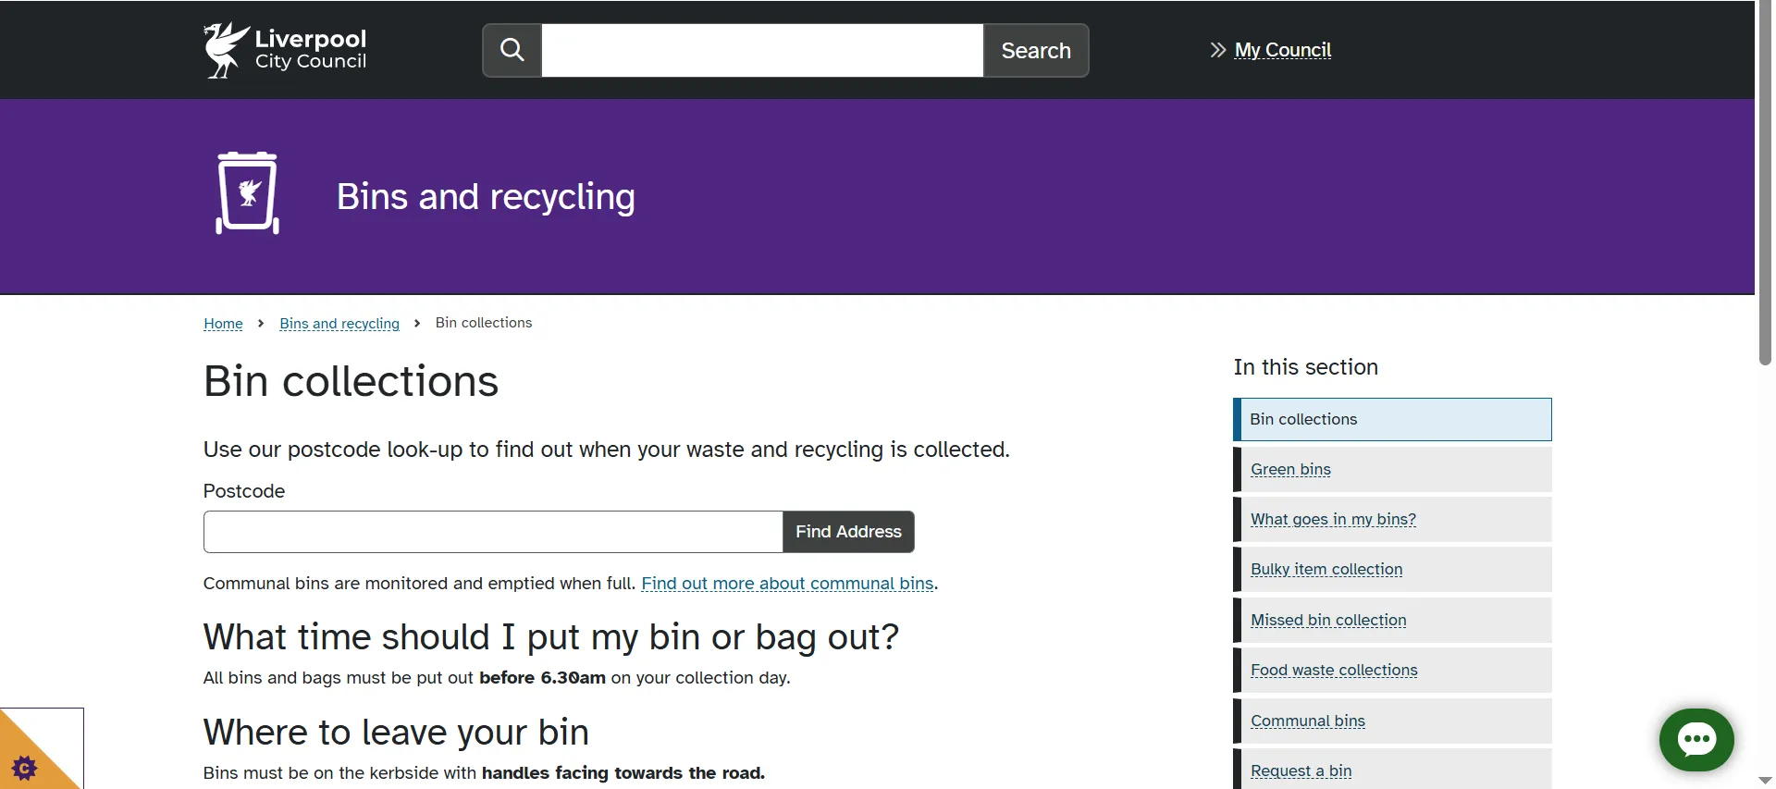Click the 'In this section' heading
This screenshot has width=1776, height=789.
click(x=1305, y=367)
